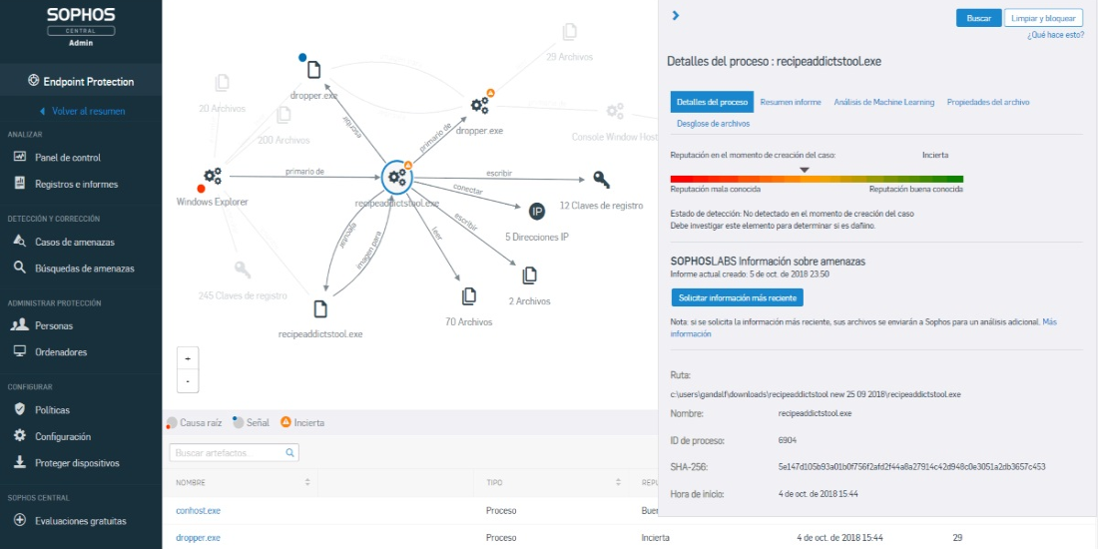Open the ¿Qué hace esto? link
This screenshot has width=1098, height=549.
pos(1055,34)
